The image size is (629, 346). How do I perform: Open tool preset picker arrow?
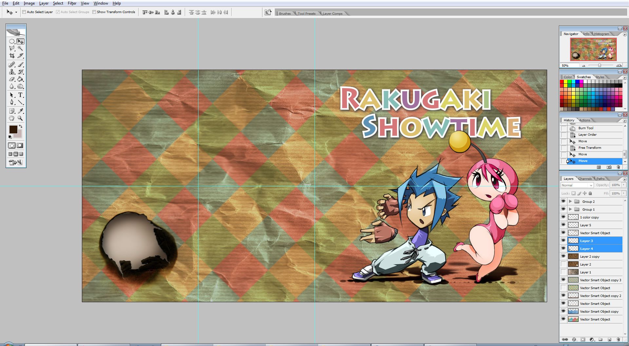pos(16,12)
